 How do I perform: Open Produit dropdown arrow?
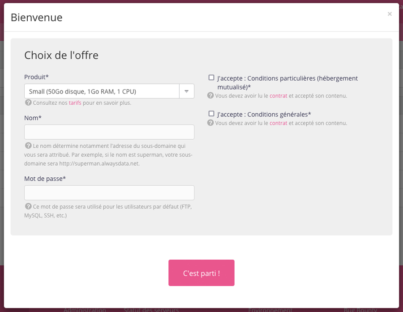pos(187,91)
